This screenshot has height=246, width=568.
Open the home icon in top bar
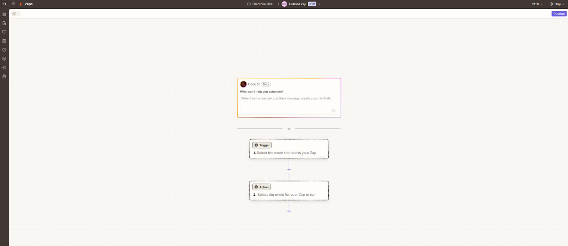tap(4, 4)
